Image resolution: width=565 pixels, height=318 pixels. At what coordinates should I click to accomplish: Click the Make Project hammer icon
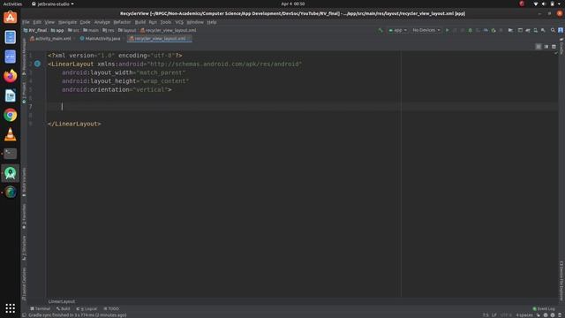pyautogui.click(x=380, y=30)
